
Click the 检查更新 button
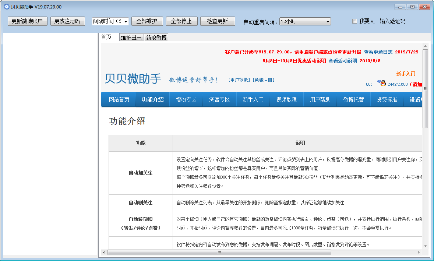click(218, 21)
